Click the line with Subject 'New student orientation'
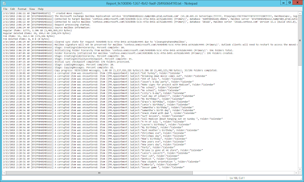The width and height of the screenshot is (304, 182). click(x=102, y=162)
